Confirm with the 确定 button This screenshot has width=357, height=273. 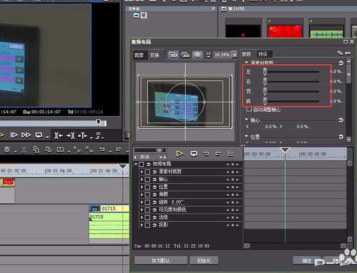point(307,260)
